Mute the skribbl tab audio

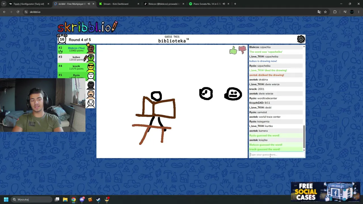[x=89, y=4]
